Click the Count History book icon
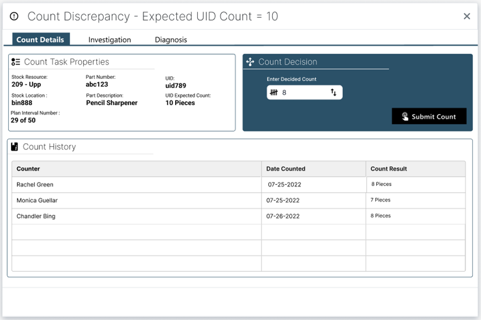The image size is (481, 320). pos(15,147)
